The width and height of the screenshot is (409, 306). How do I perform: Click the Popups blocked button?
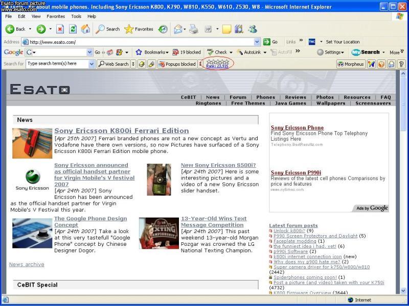(177, 64)
